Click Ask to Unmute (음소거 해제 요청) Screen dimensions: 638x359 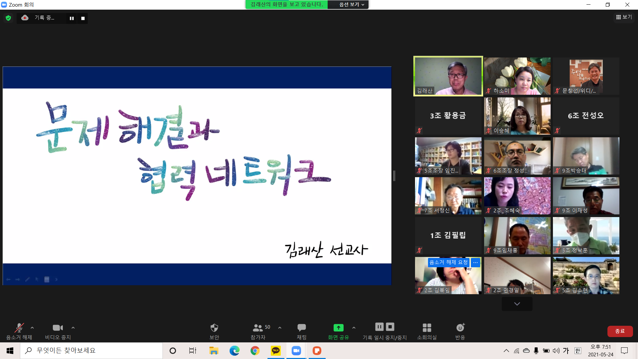point(448,262)
